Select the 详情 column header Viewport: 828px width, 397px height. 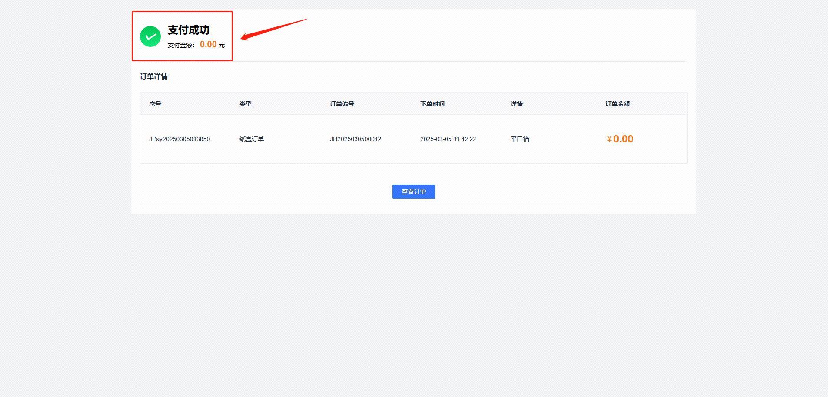click(517, 104)
